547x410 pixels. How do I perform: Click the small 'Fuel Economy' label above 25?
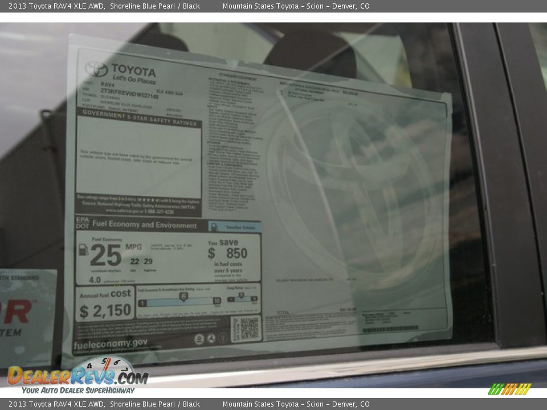107,240
